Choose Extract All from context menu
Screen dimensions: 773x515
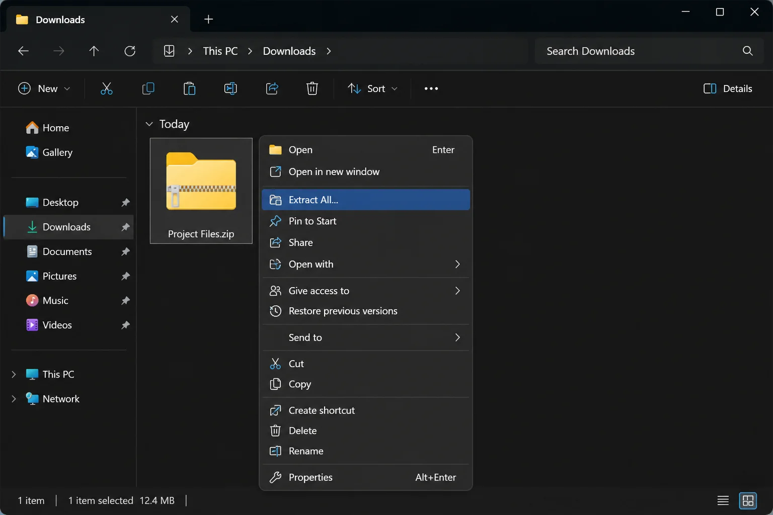pyautogui.click(x=366, y=200)
